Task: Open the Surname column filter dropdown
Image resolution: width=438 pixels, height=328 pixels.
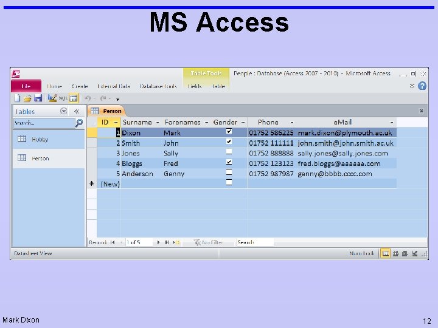Action: [158, 123]
